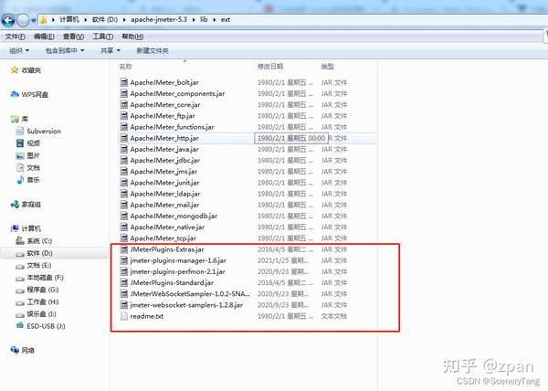This screenshot has height=391, width=548.
Task: Click jar icon of jmeter-plugins-manager-1.6.jar
Action: pyautogui.click(x=123, y=260)
